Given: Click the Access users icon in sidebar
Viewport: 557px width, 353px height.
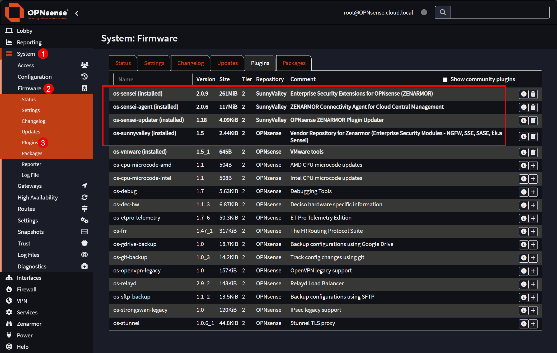Looking at the screenshot, I should coord(84,65).
